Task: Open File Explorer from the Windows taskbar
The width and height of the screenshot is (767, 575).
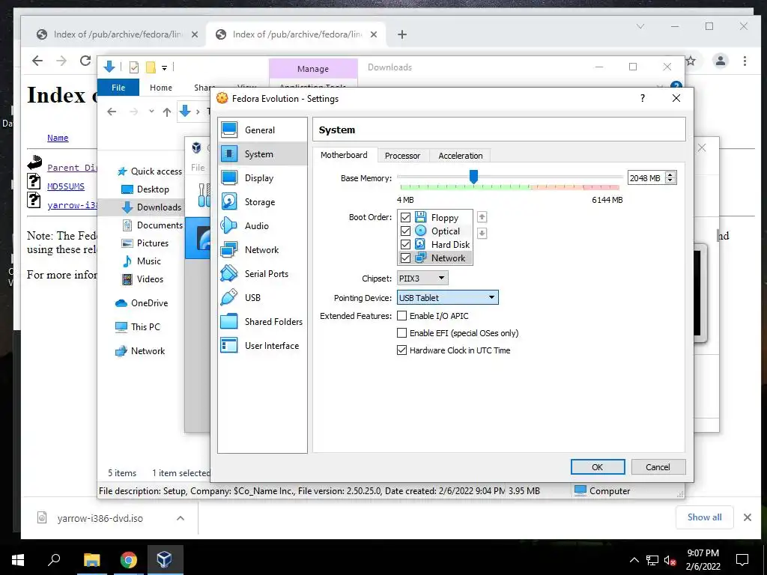Action: pos(91,560)
